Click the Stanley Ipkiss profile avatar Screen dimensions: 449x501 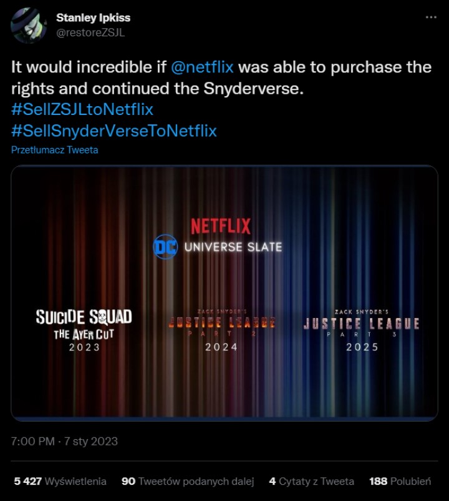click(29, 25)
